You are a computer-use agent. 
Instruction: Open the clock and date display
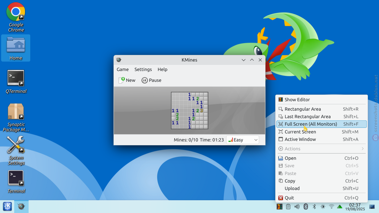[355, 207]
